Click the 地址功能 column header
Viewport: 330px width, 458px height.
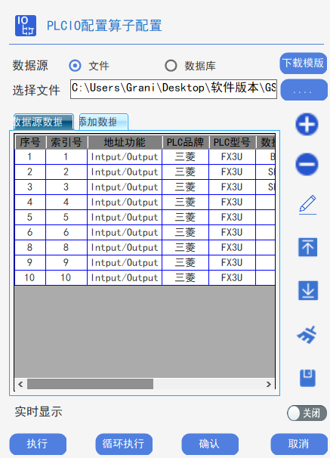(125, 142)
